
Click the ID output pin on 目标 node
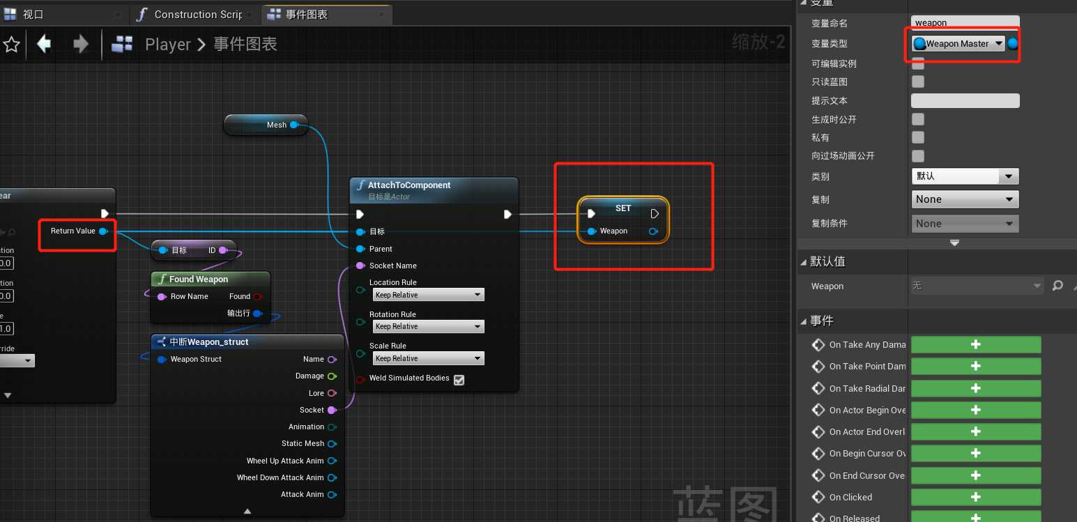pos(223,250)
